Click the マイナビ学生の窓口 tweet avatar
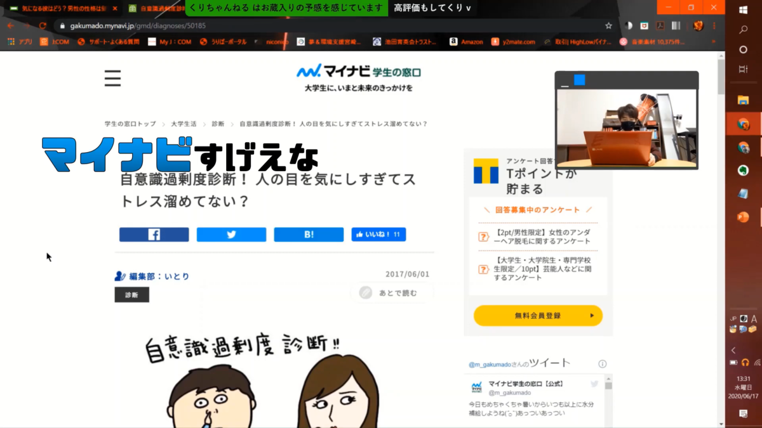The width and height of the screenshot is (762, 428). (476, 387)
